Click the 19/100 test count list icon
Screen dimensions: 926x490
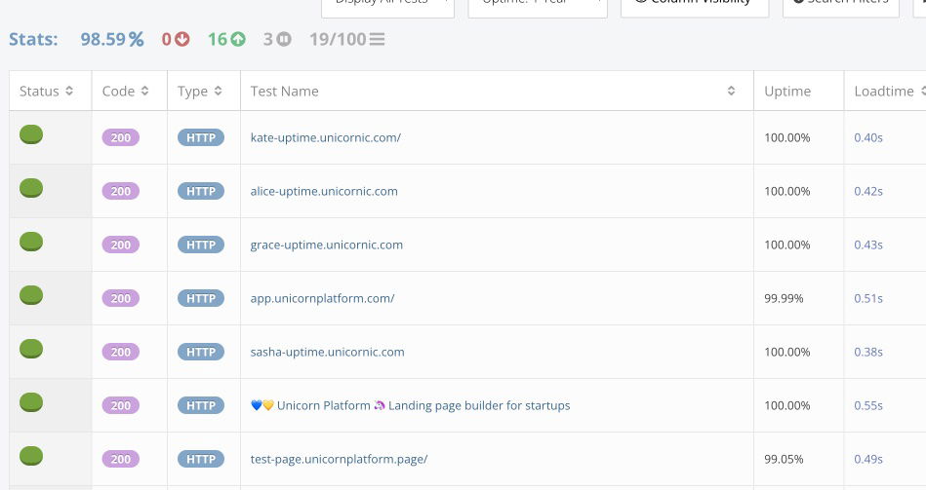click(x=376, y=40)
